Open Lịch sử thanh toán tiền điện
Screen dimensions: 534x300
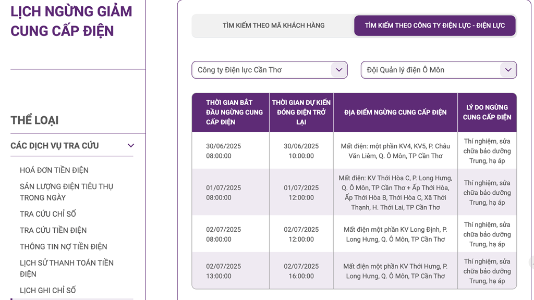point(67,268)
